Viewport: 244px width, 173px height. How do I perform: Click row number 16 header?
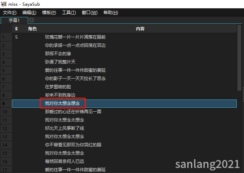tap(6, 161)
